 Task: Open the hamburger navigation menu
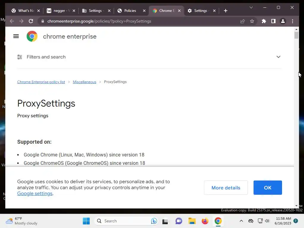coord(16,36)
